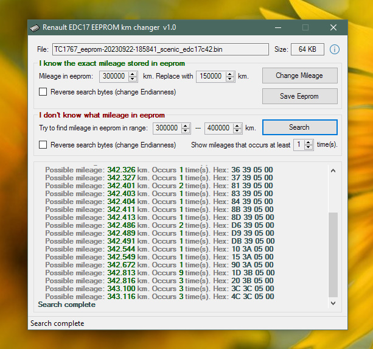Screen dimensions: 373x349
Task: Click the info icon next to Size
Action: click(x=334, y=49)
